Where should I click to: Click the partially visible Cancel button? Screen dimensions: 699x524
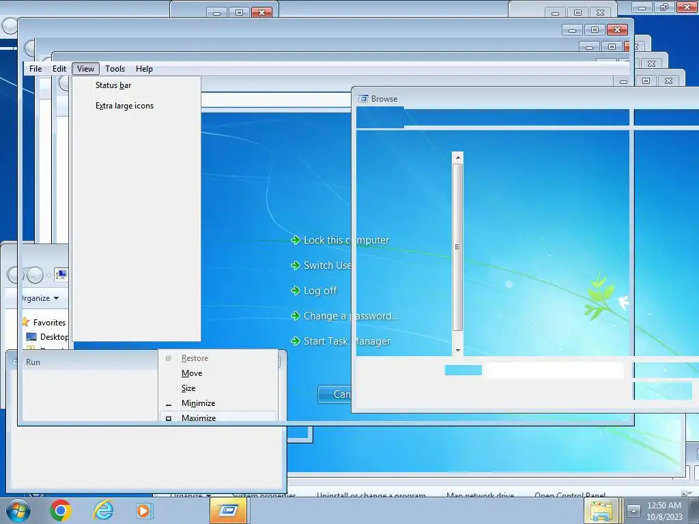(334, 394)
